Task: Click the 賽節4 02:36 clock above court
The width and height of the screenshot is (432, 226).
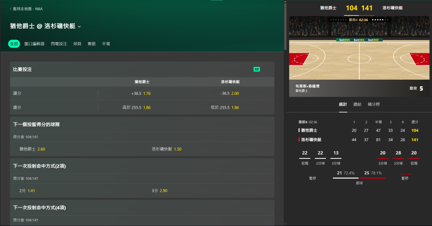Action: (358, 20)
